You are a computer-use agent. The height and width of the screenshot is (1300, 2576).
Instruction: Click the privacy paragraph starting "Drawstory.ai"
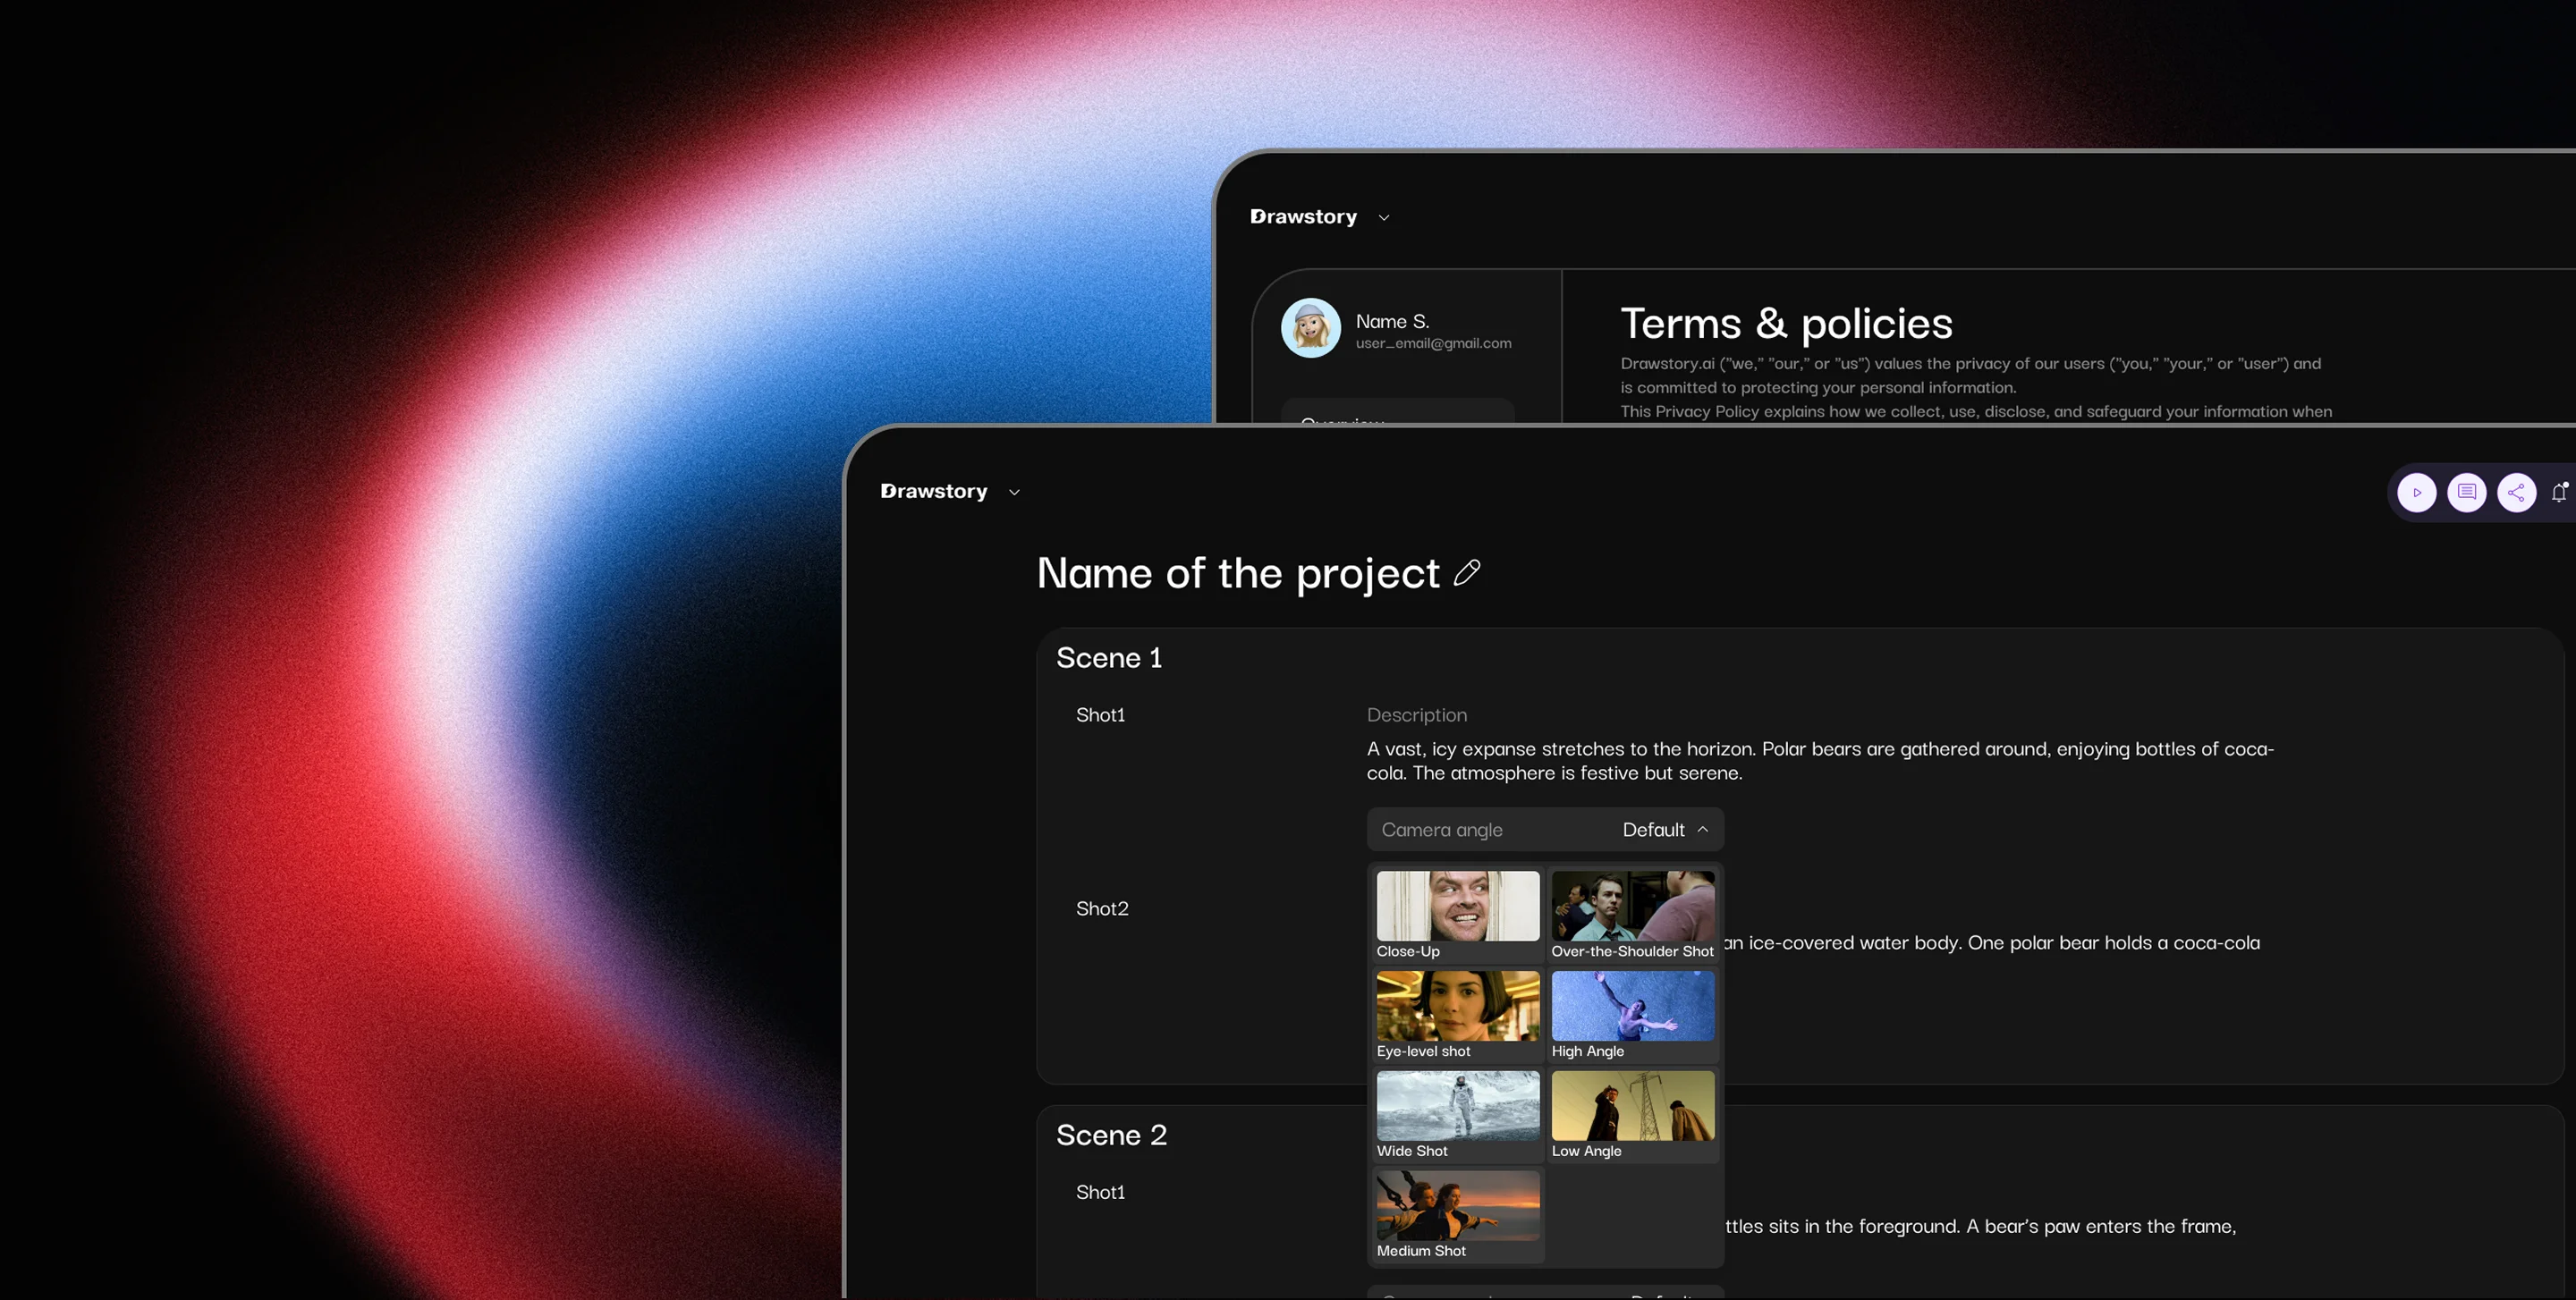click(1976, 387)
